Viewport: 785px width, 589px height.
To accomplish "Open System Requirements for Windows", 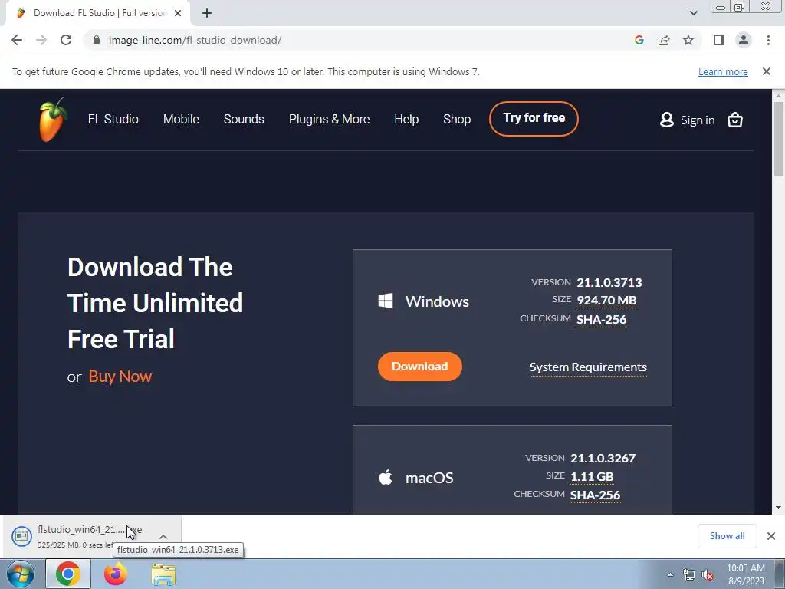I will [588, 367].
